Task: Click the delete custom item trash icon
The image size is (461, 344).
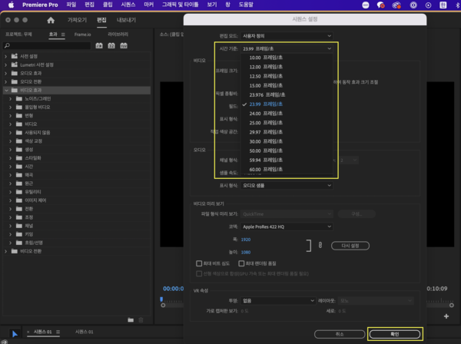Action: point(141,320)
